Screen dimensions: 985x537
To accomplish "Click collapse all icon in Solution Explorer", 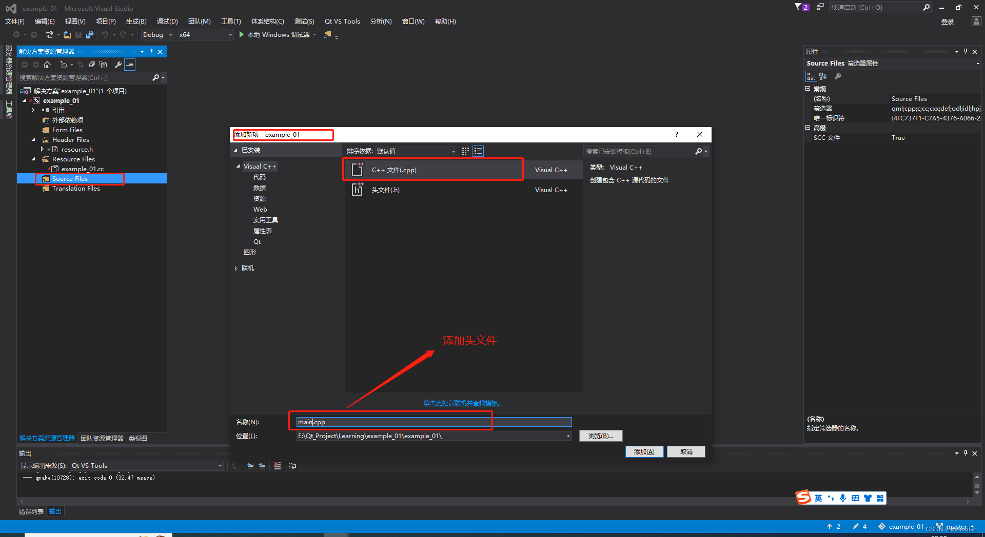I will [92, 65].
